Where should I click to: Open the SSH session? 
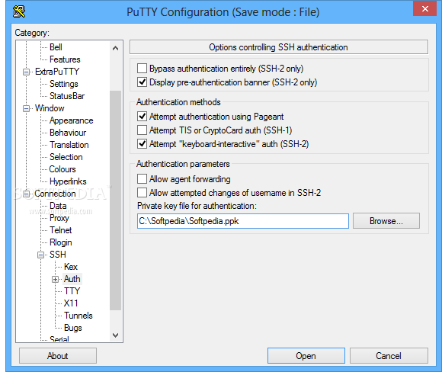pyautogui.click(x=306, y=356)
